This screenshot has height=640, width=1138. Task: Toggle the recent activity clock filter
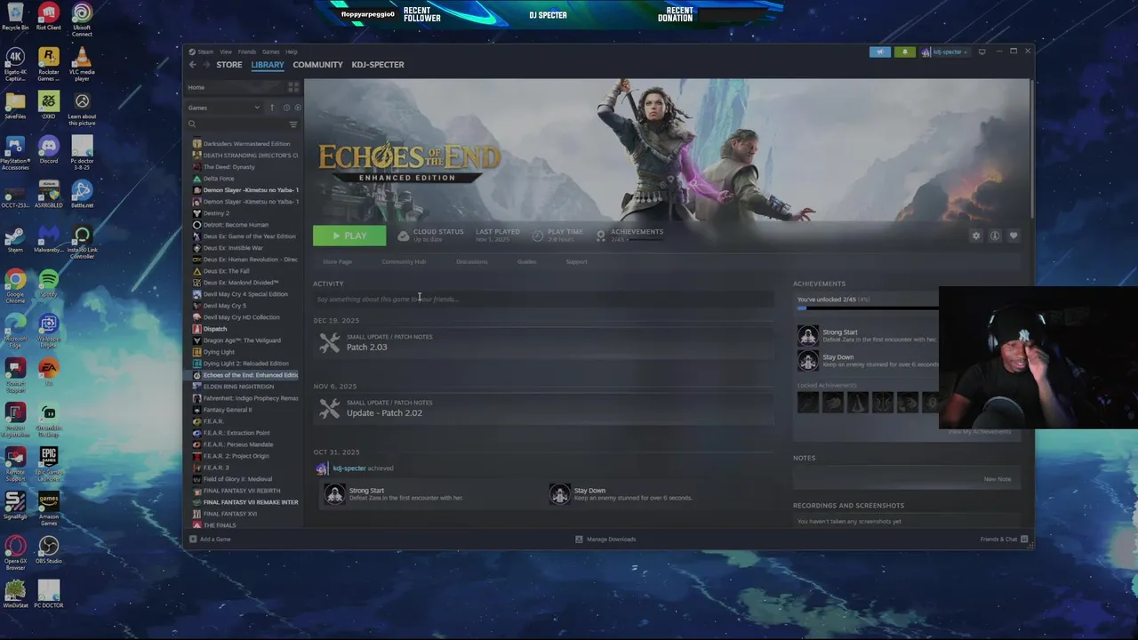point(286,108)
